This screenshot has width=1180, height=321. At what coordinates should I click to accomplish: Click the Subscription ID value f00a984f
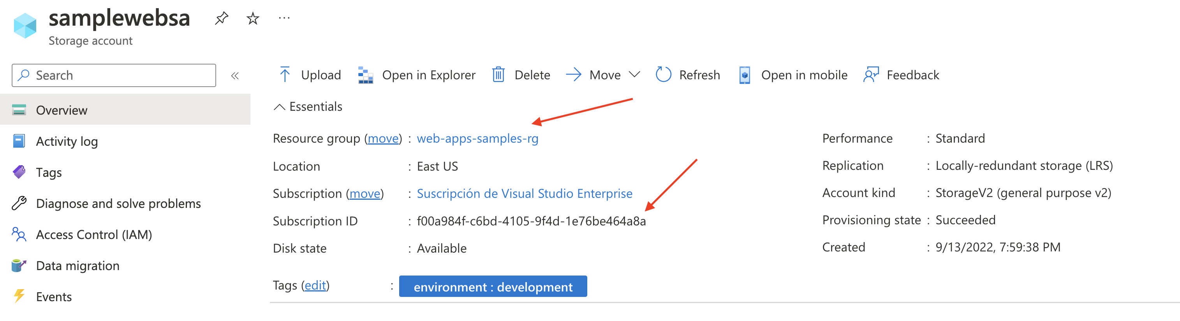pyautogui.click(x=531, y=221)
